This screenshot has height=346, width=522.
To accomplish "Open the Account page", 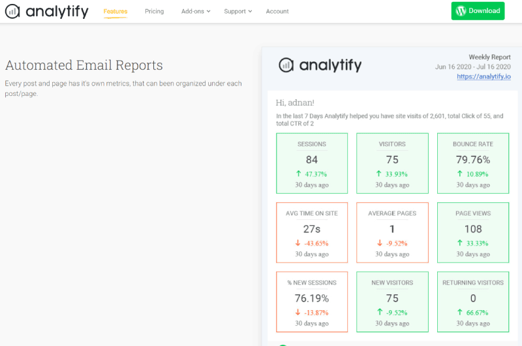I will coord(277,11).
